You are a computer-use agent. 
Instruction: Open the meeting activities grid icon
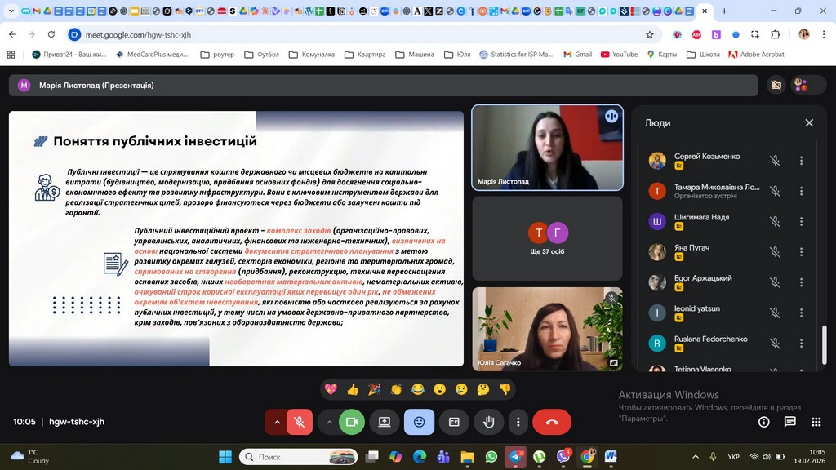816,422
